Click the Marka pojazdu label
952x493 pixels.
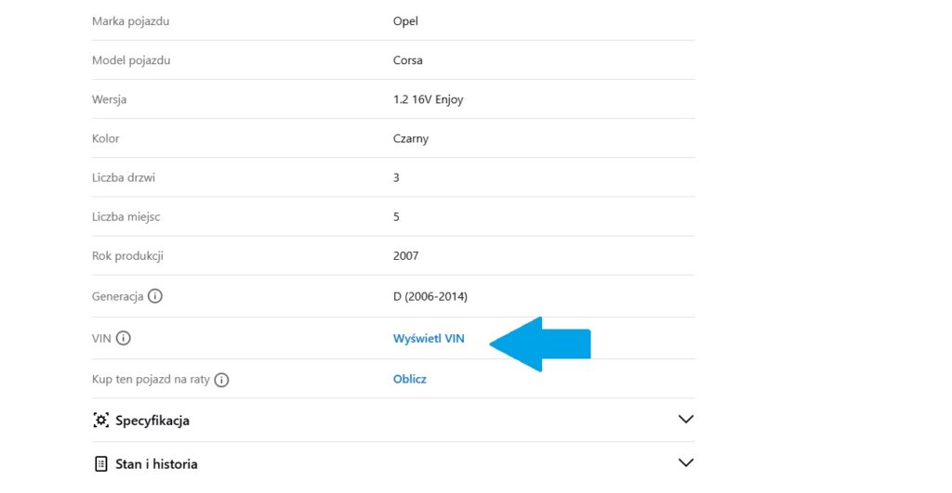(131, 21)
